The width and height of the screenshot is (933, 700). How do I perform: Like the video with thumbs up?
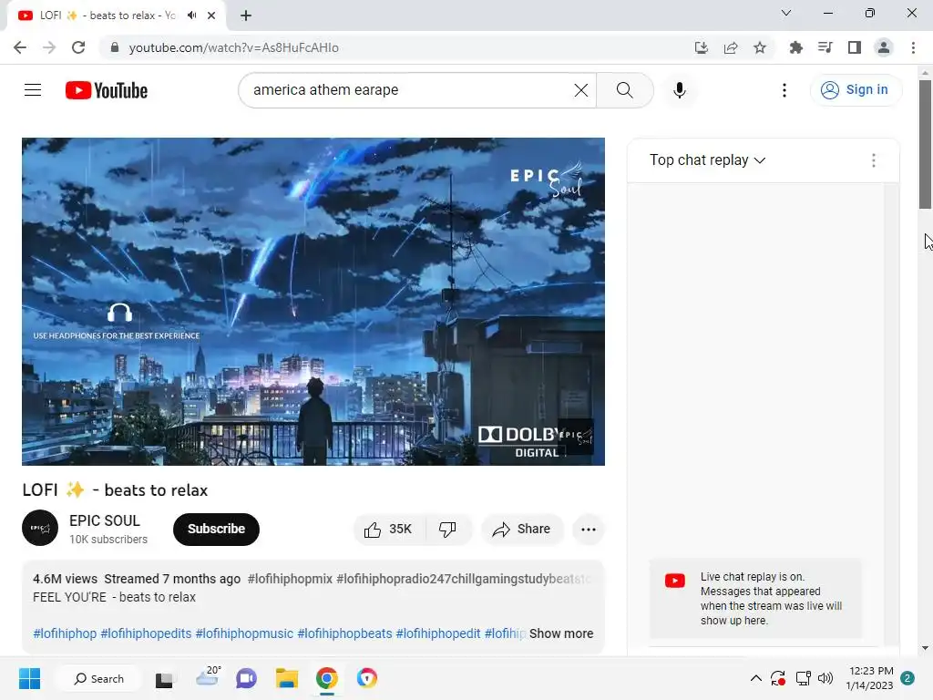click(x=388, y=530)
